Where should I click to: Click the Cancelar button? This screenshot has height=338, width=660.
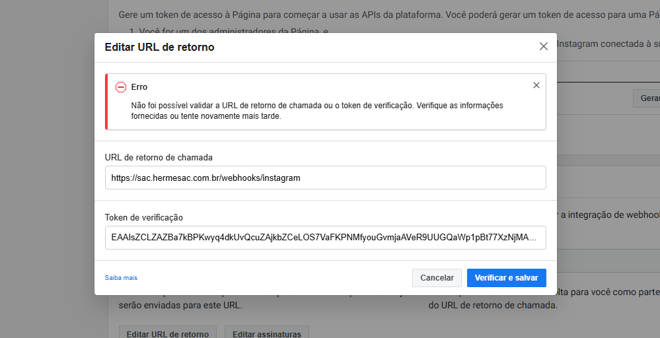click(437, 278)
